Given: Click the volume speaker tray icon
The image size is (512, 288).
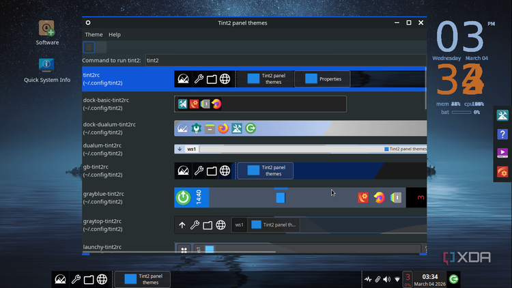Looking at the screenshot, I should click(x=387, y=279).
